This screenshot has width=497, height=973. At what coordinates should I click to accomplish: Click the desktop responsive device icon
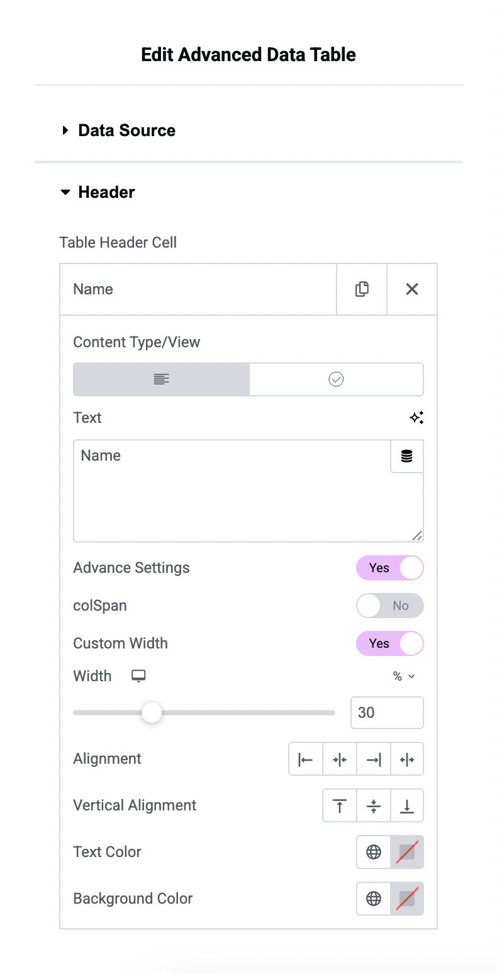coord(138,676)
